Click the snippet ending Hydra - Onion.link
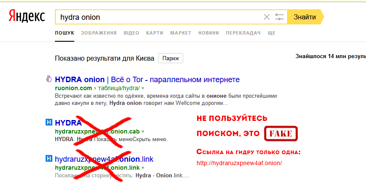 click(122, 176)
